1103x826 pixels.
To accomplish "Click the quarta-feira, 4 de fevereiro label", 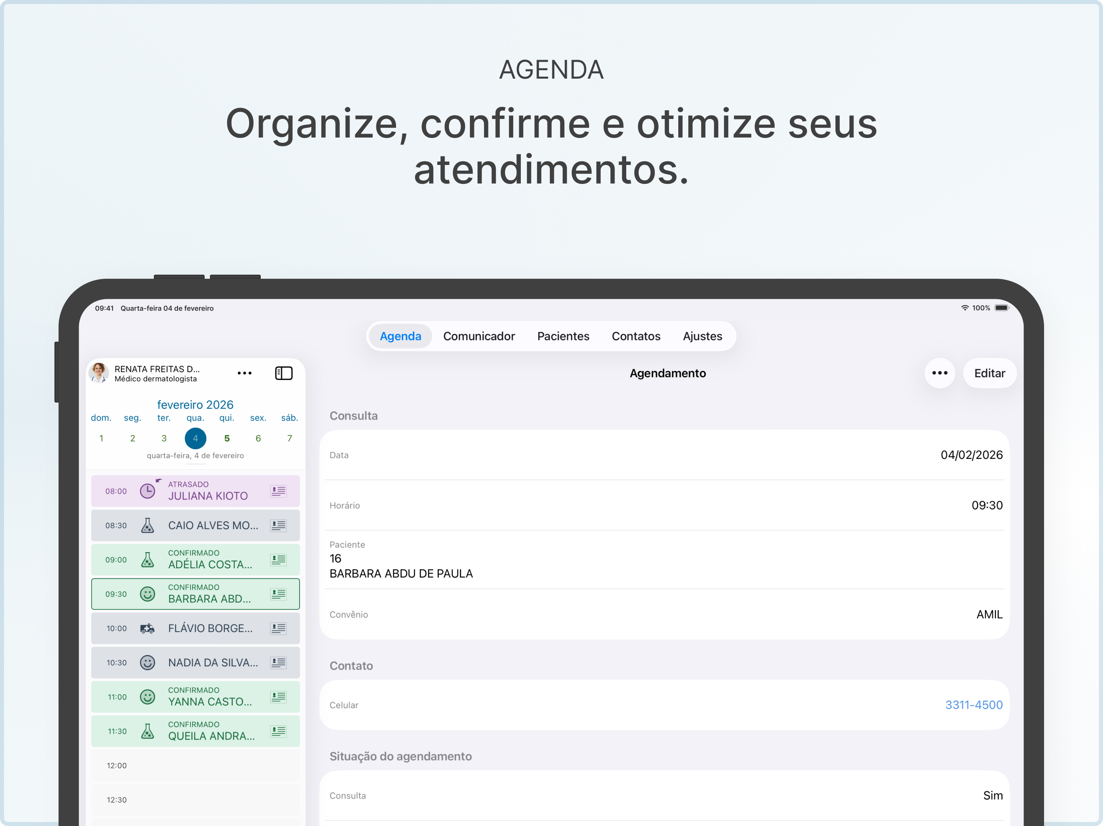I will (195, 455).
